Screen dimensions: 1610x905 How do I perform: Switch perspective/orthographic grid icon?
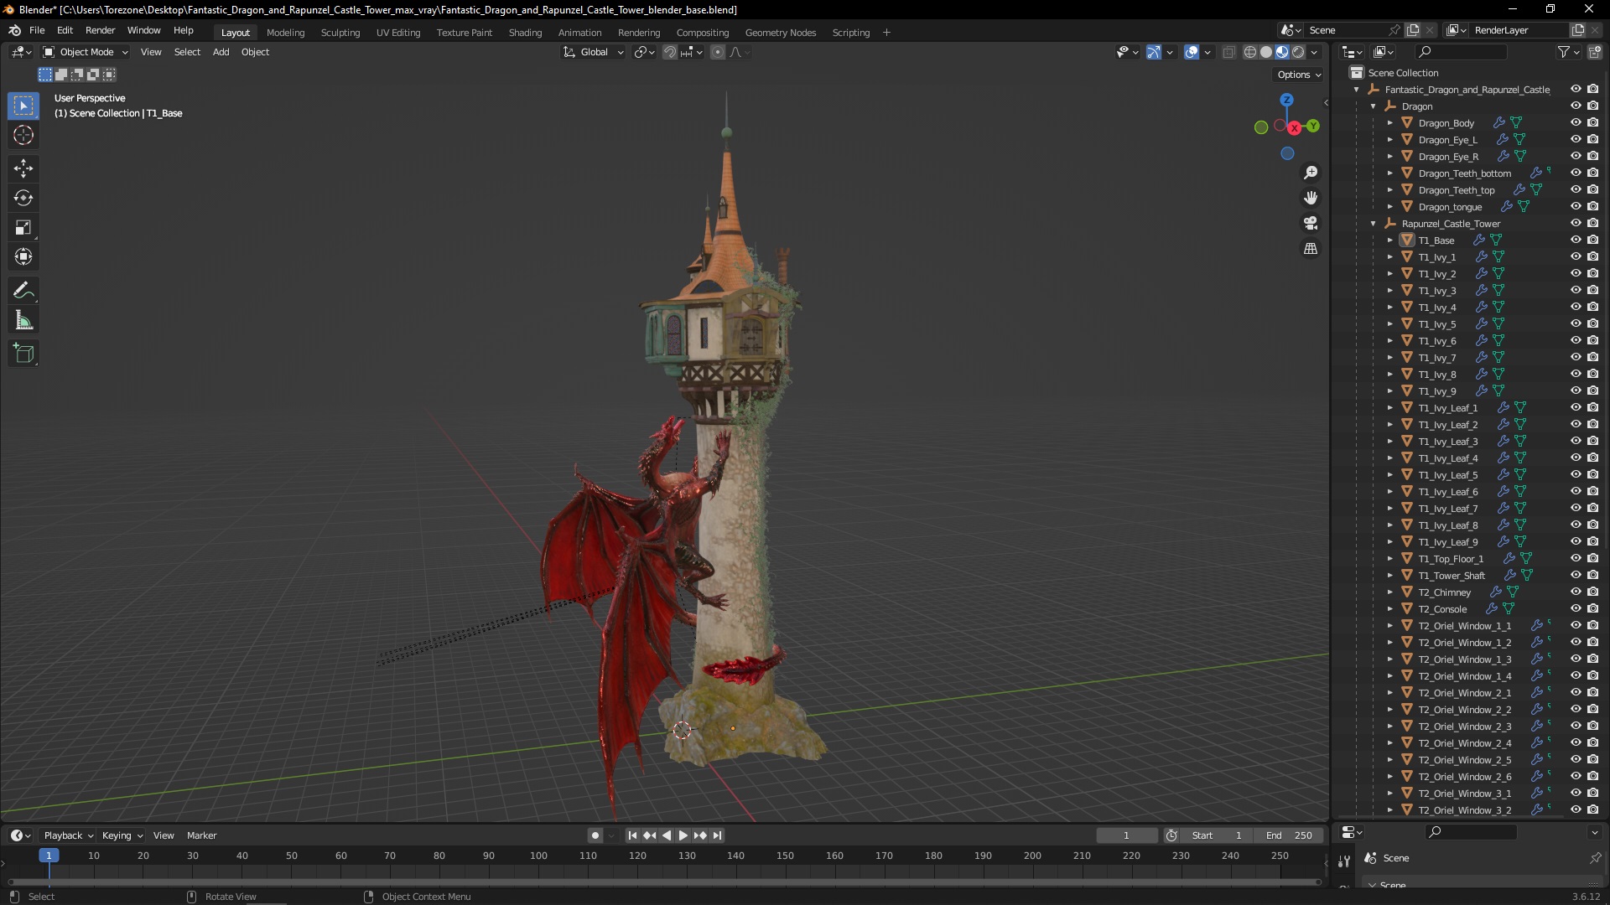[x=1311, y=249]
